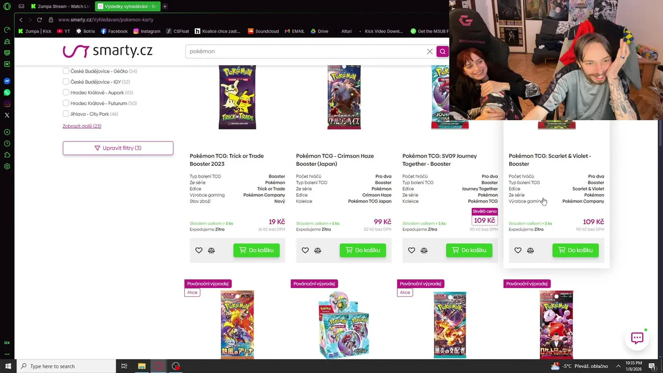This screenshot has width=663, height=373.
Task: Open Task View on the taskbar
Action: click(x=124, y=366)
